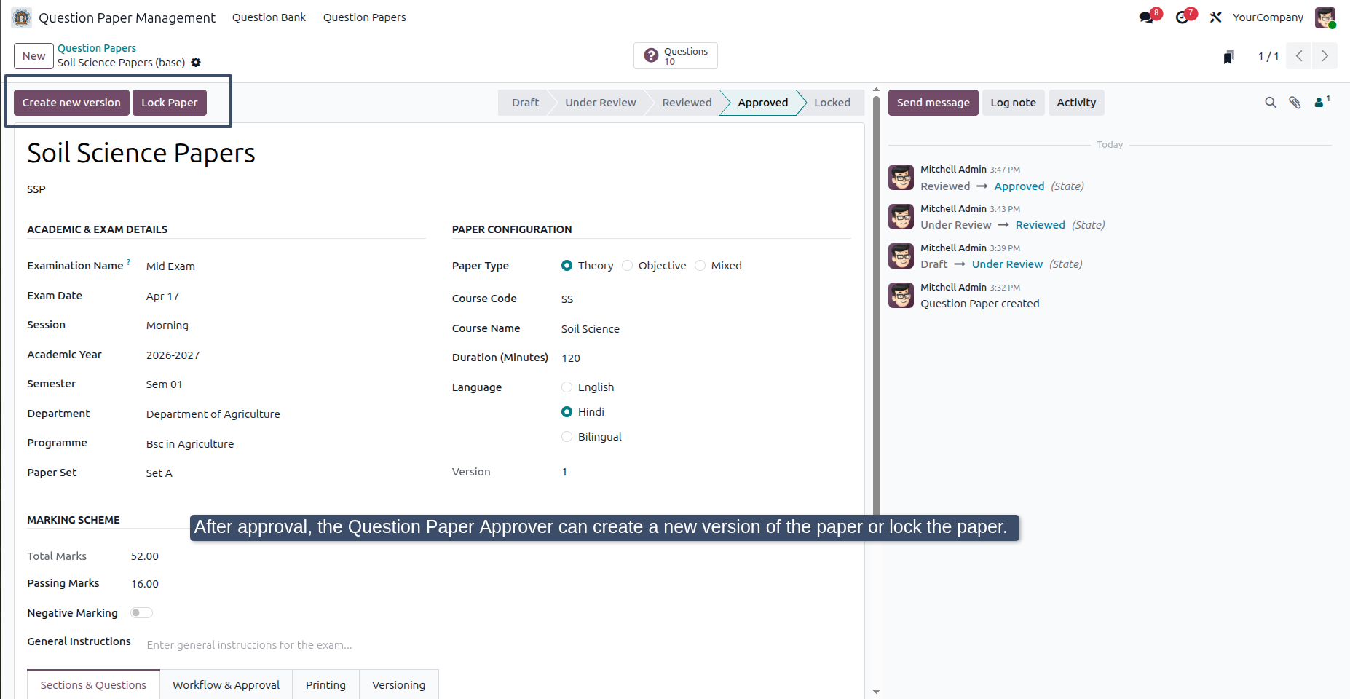Click the attachments paperclip icon
The image size is (1350, 699).
coord(1295,103)
